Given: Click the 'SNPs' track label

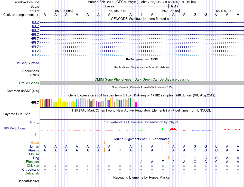Looking at the screenshot, I should pyautogui.click(x=35, y=75).
